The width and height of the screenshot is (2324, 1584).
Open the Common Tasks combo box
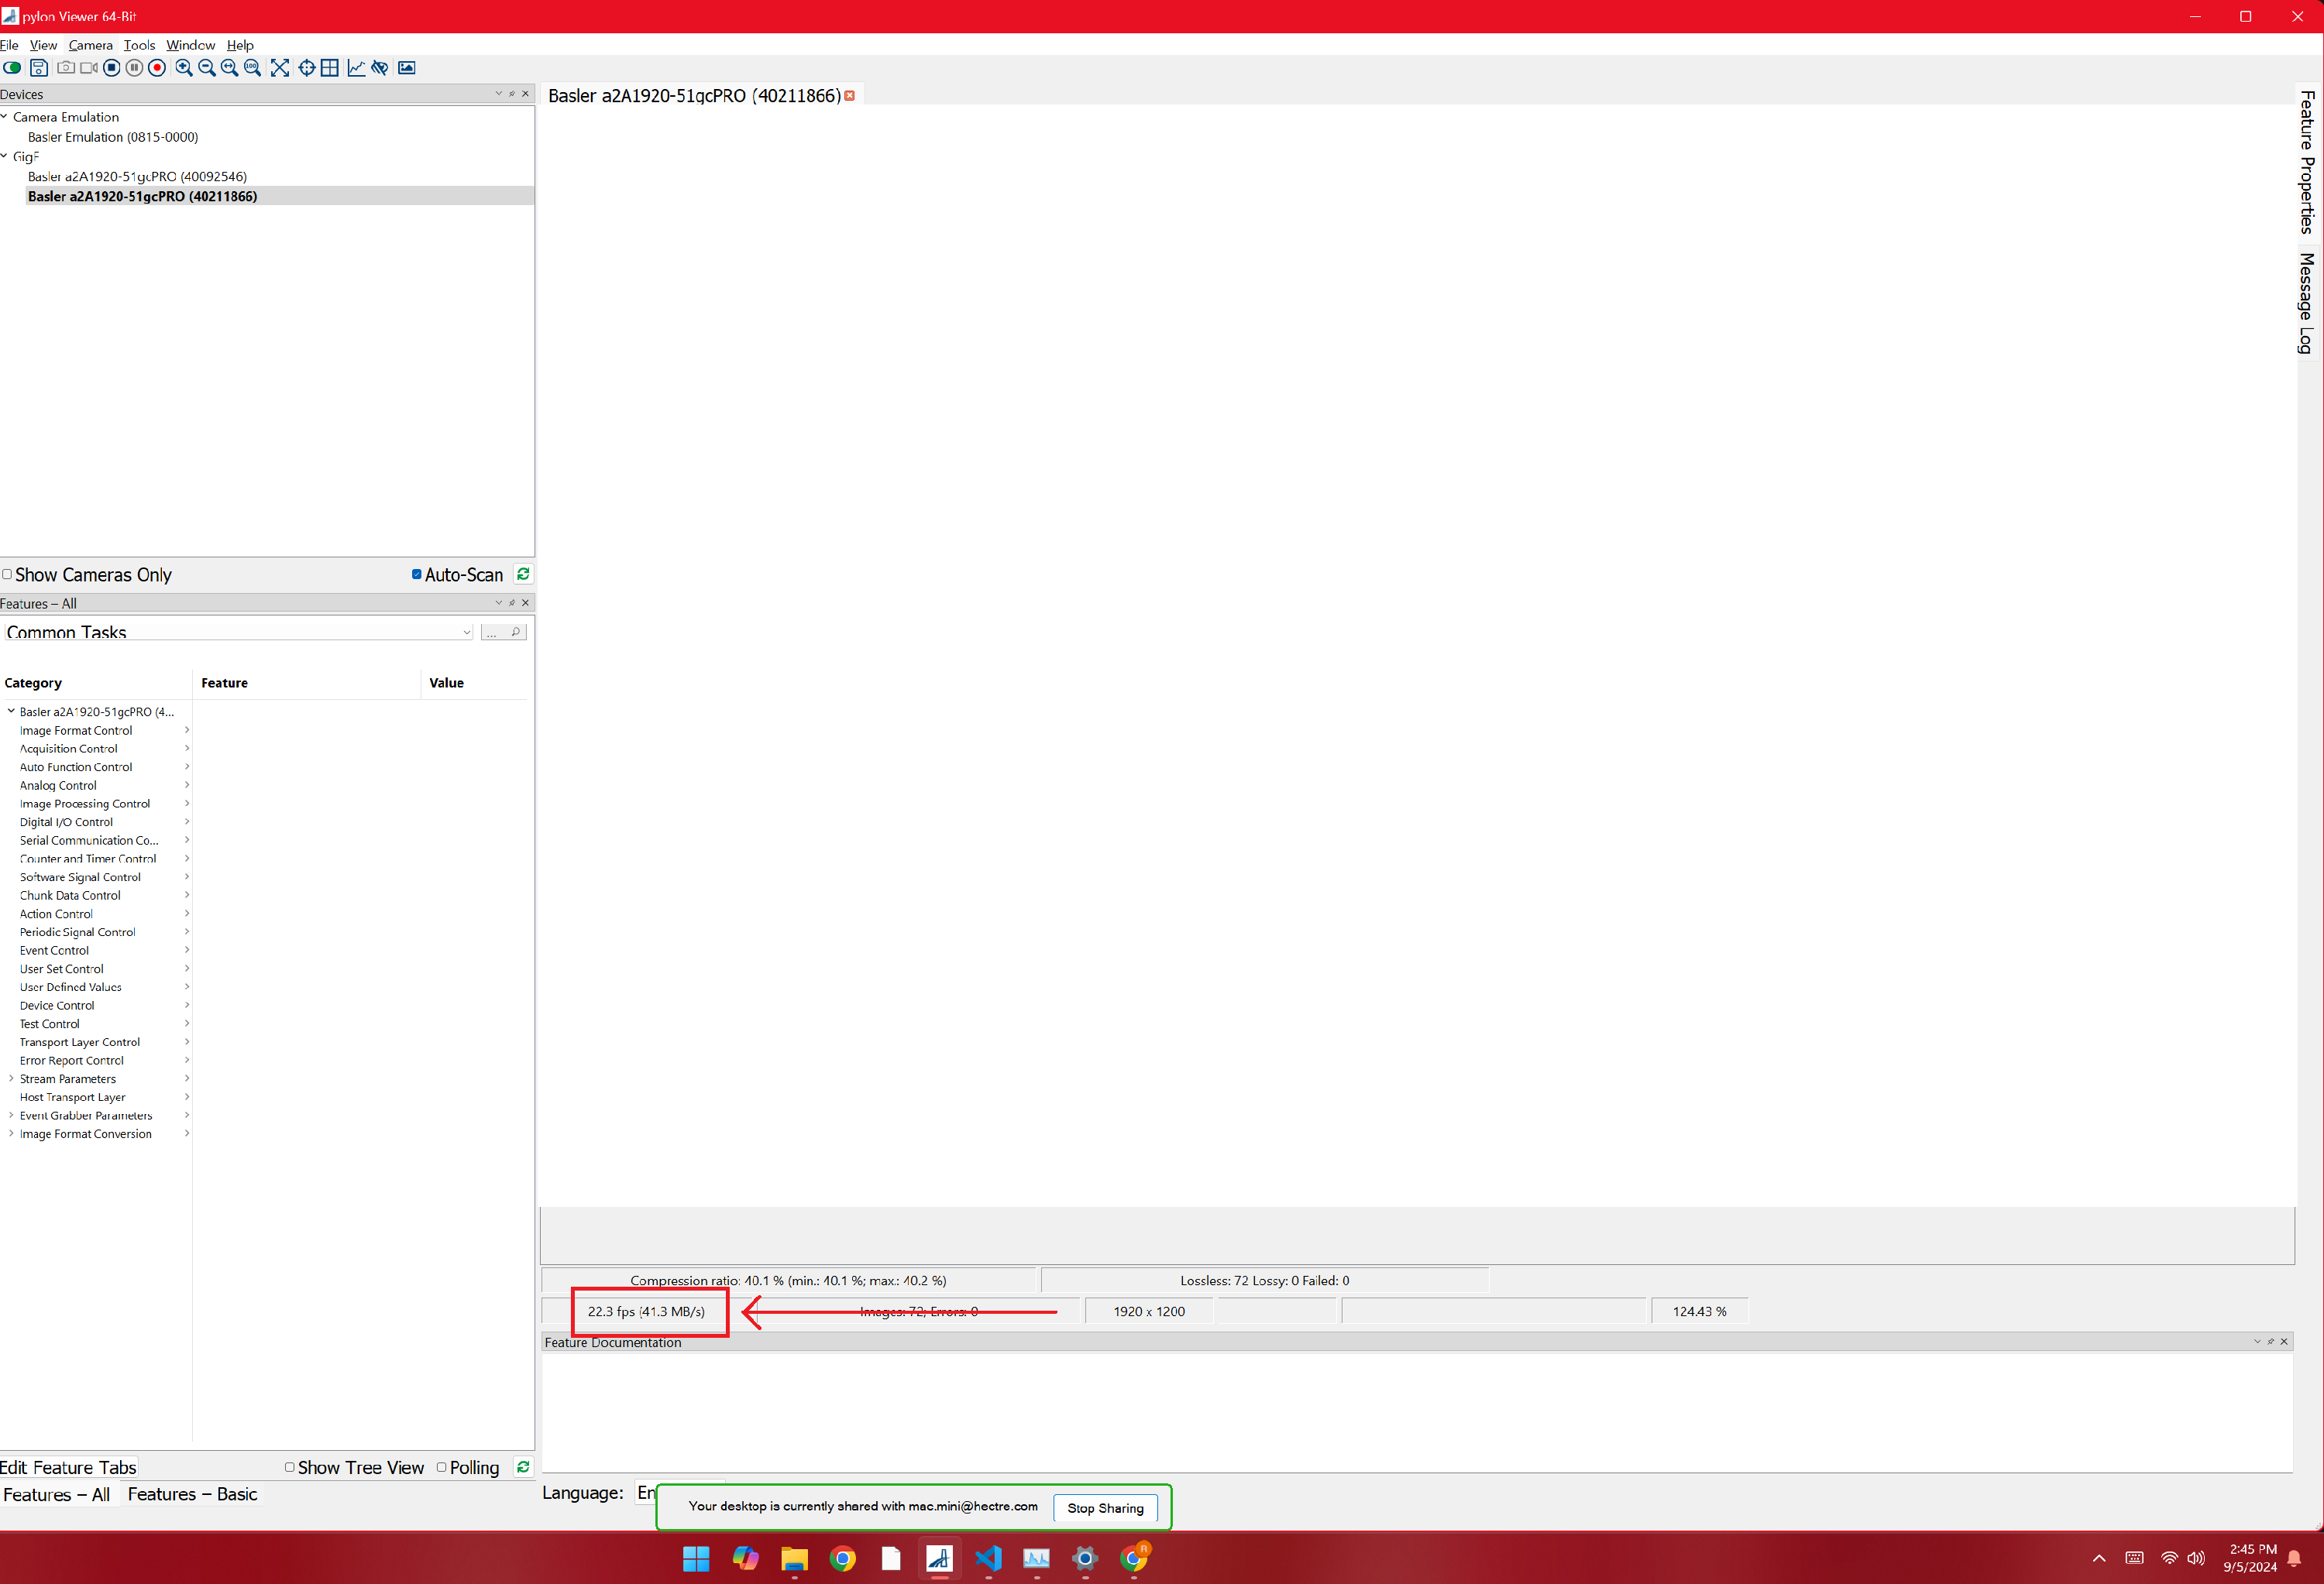pyautogui.click(x=238, y=632)
